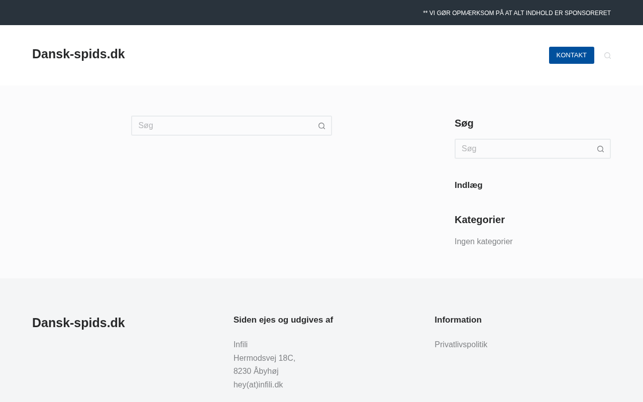
Task: Open the header search magnifier icon
Action: pyautogui.click(x=607, y=55)
